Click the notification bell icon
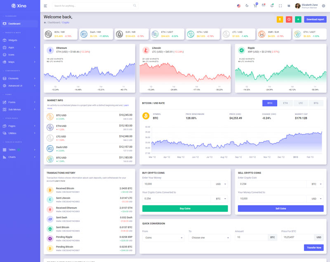330x262 pixels. click(272, 6)
